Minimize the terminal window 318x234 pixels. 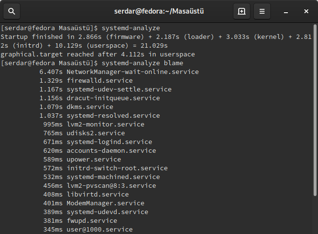tap(286, 11)
